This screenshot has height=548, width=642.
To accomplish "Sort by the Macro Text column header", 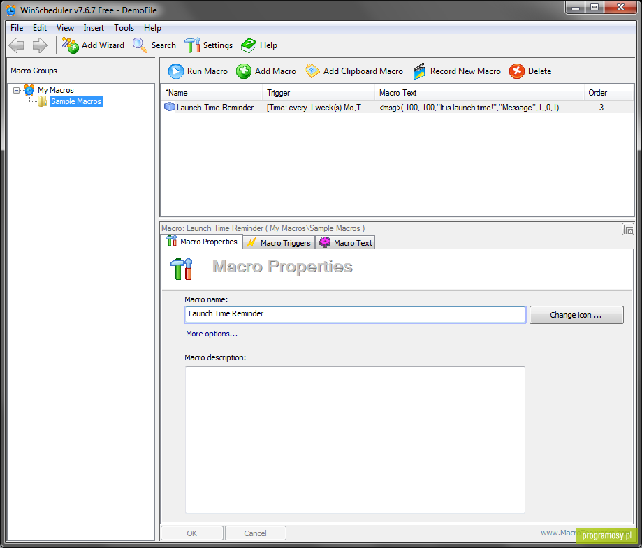I will pyautogui.click(x=479, y=93).
